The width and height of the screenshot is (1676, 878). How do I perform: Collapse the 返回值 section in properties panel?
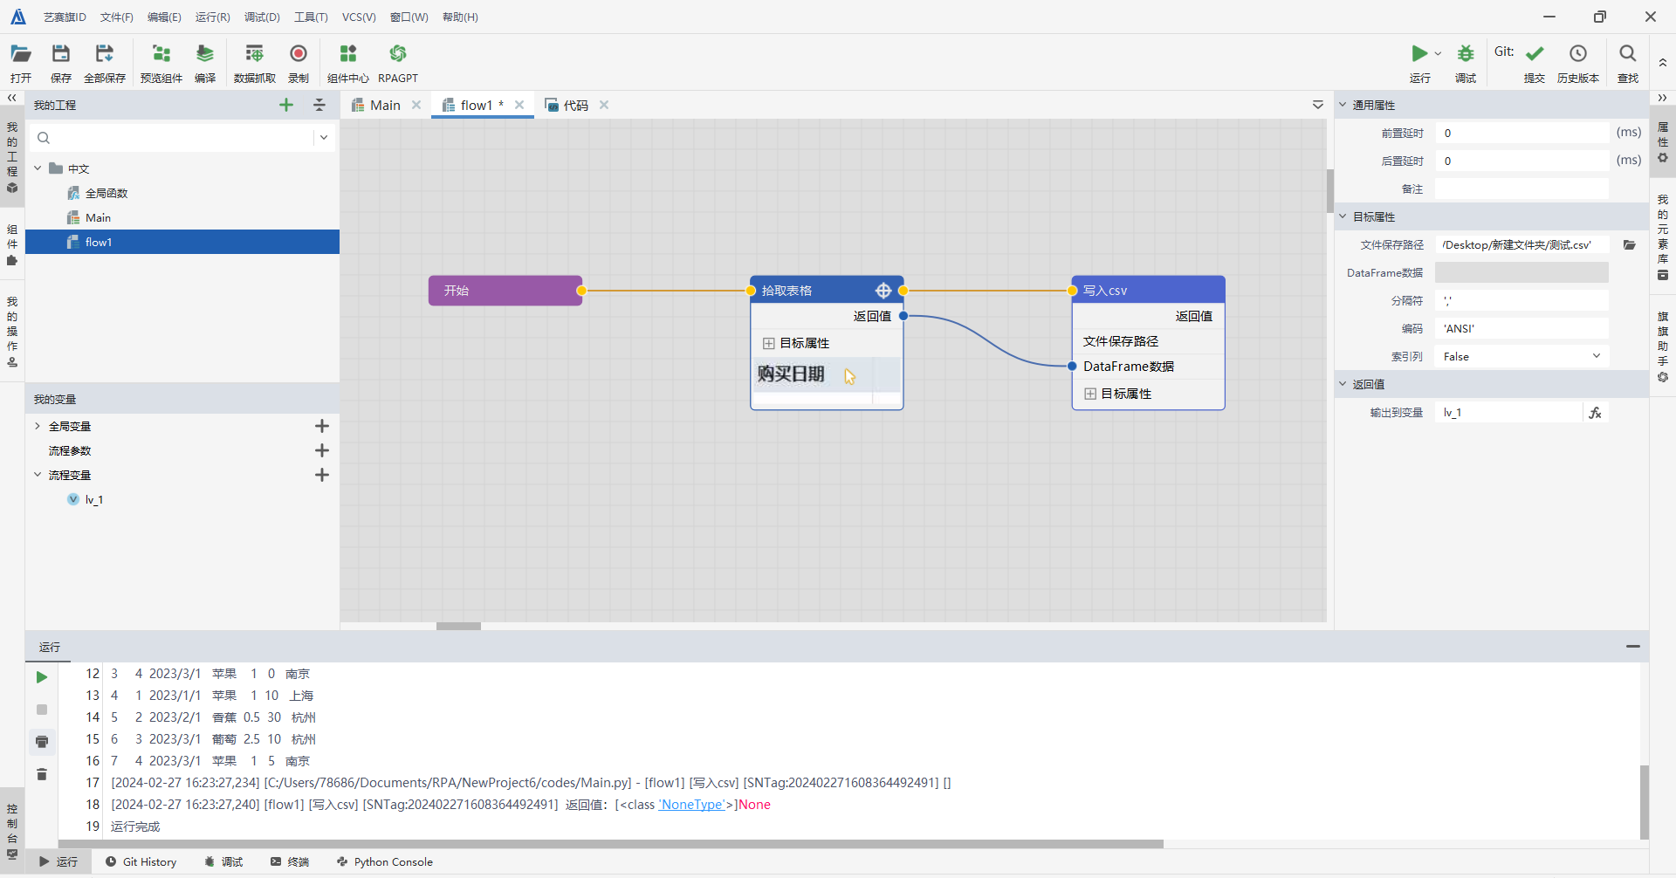coord(1343,384)
